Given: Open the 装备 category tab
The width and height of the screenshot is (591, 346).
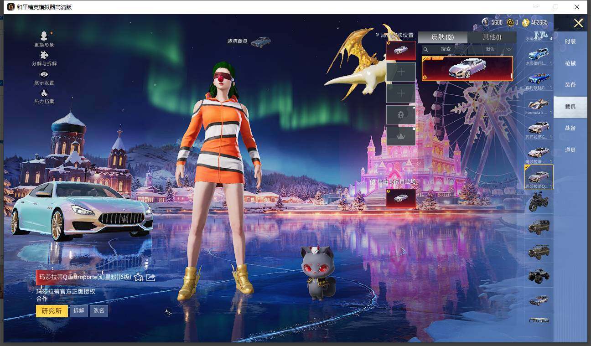Looking at the screenshot, I should 570,85.
